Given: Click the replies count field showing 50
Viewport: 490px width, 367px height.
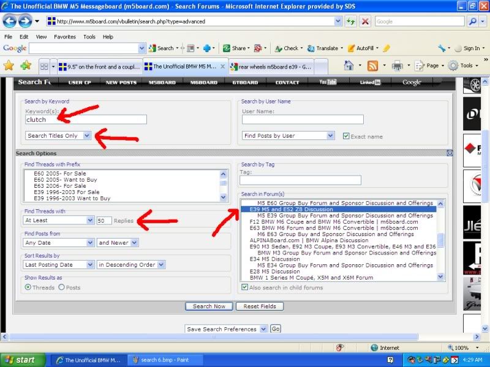Looking at the screenshot, I should pos(104,220).
